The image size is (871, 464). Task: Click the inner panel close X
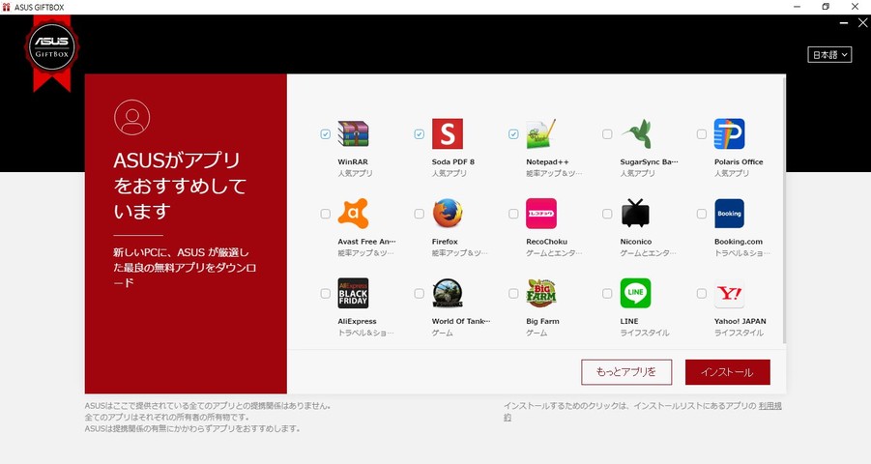(862, 23)
